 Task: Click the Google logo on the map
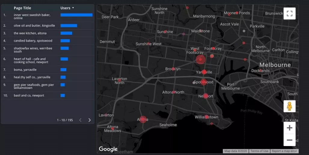click(x=108, y=149)
